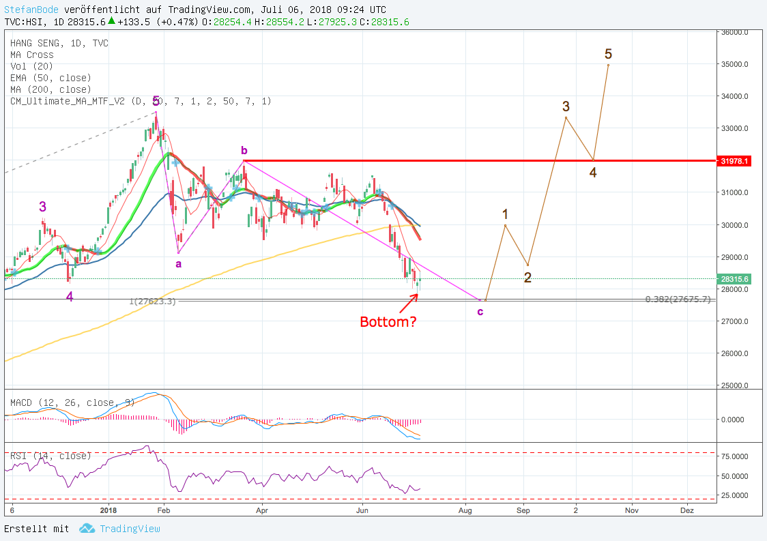Open the StefanBode author link
This screenshot has width=767, height=541.
[x=31, y=10]
